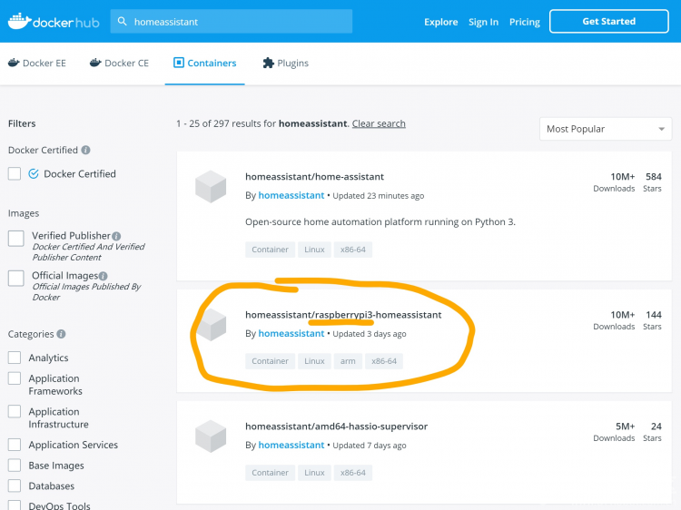Click 'Updated 7 days ago' text
Image resolution: width=681 pixels, height=510 pixels.
(370, 446)
